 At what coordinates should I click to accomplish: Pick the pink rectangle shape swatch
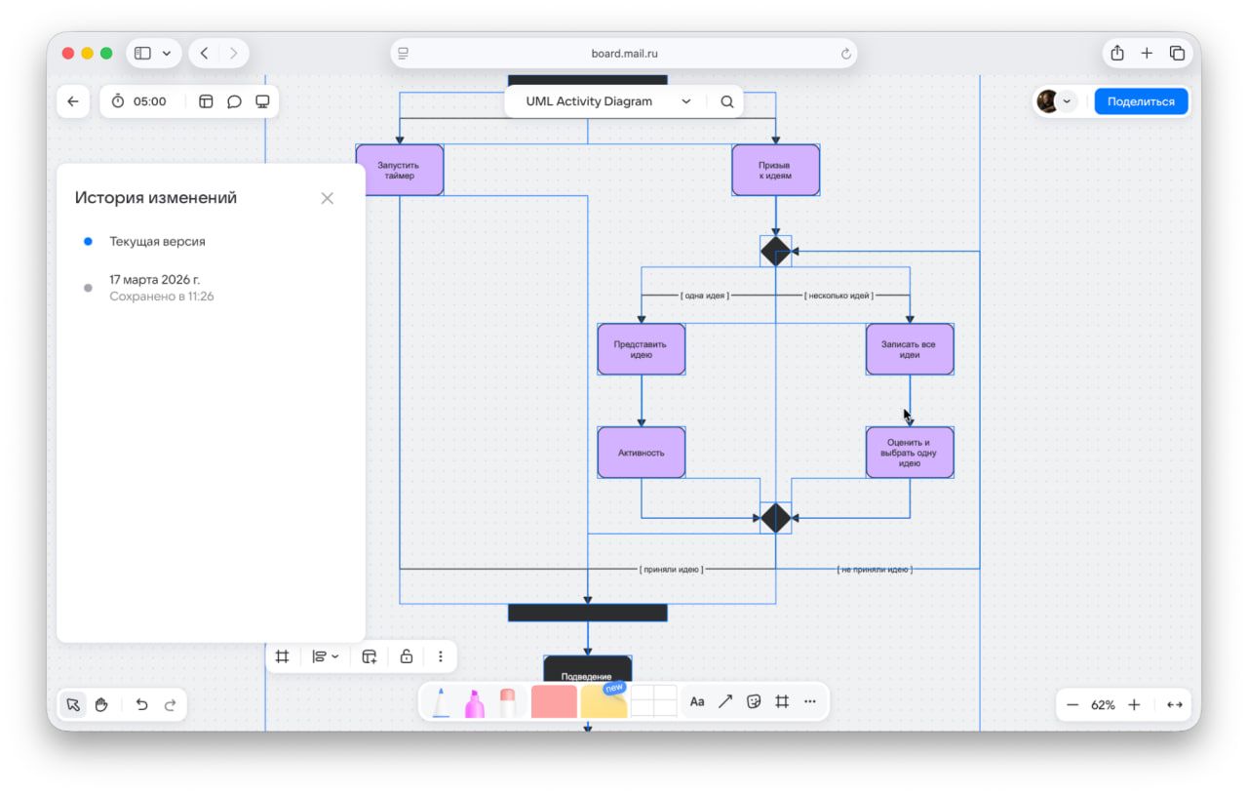[x=554, y=701]
